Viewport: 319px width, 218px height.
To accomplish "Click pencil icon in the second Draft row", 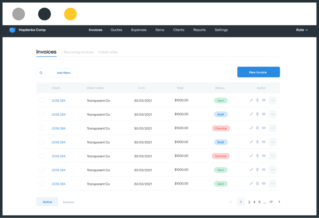I will click(251, 142).
